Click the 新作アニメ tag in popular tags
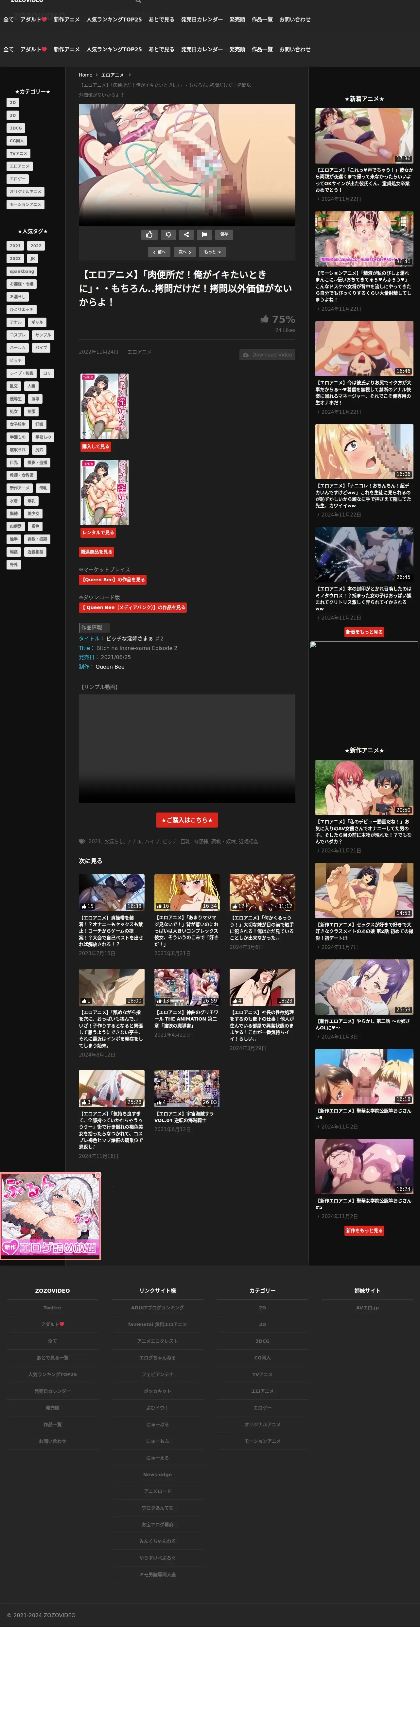The image size is (420, 1715). click(x=20, y=488)
